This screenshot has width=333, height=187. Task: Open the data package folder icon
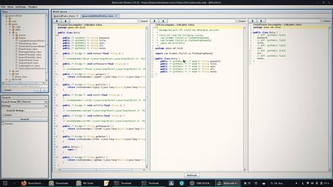14,30
